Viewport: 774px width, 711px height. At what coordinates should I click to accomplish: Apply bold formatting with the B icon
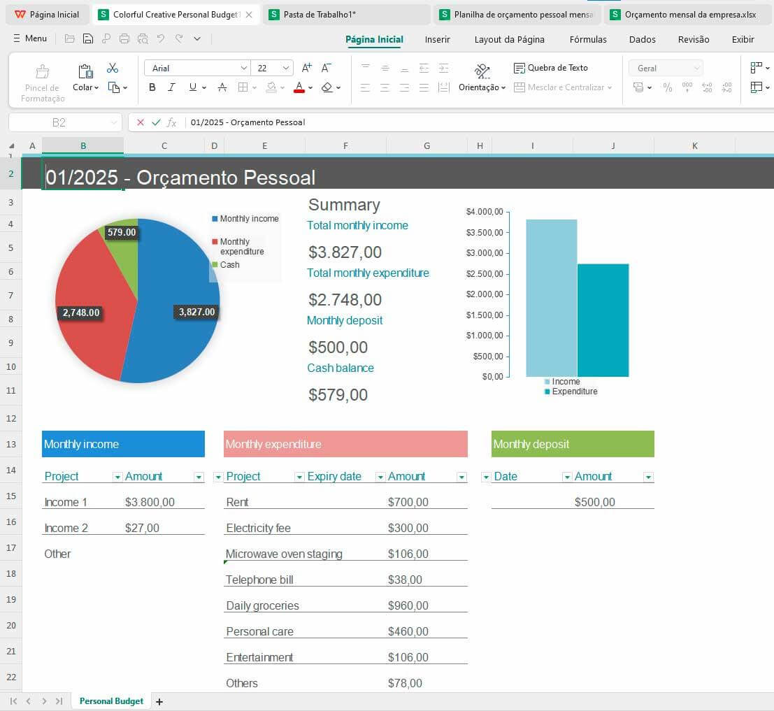152,87
